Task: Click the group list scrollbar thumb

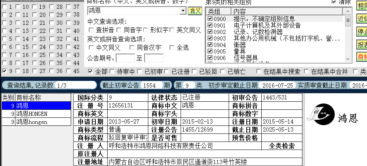Action: point(347,20)
